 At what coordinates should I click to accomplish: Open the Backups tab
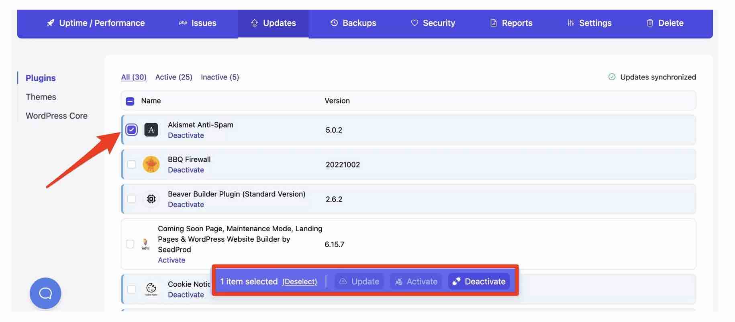click(353, 23)
